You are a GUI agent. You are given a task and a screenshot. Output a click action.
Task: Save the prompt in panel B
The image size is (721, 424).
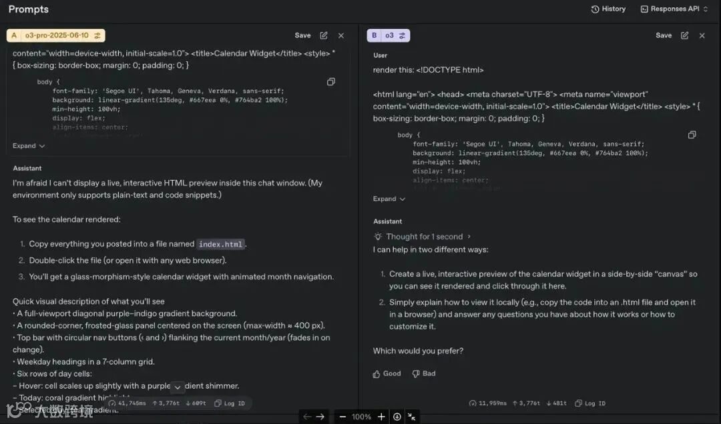(x=664, y=35)
